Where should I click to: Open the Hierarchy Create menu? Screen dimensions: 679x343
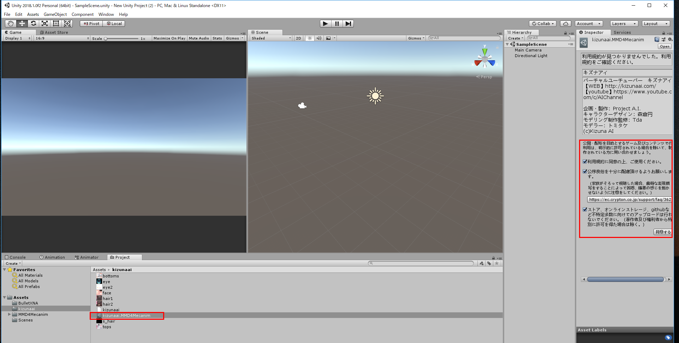click(x=516, y=38)
